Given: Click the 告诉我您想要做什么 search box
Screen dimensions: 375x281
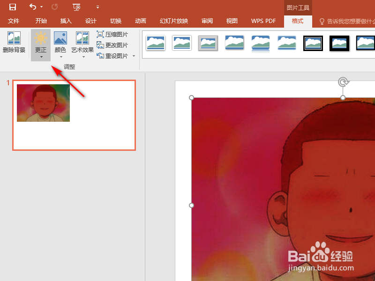Looking at the screenshot, I should (351, 22).
